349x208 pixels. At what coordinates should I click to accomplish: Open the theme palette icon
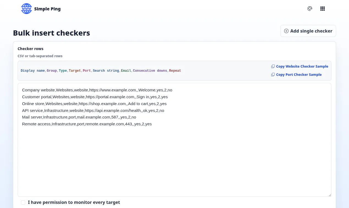tap(310, 9)
